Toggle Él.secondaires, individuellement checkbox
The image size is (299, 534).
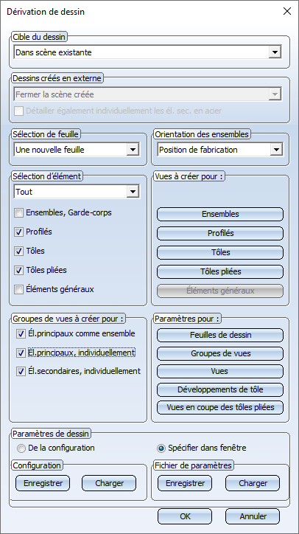click(x=21, y=372)
